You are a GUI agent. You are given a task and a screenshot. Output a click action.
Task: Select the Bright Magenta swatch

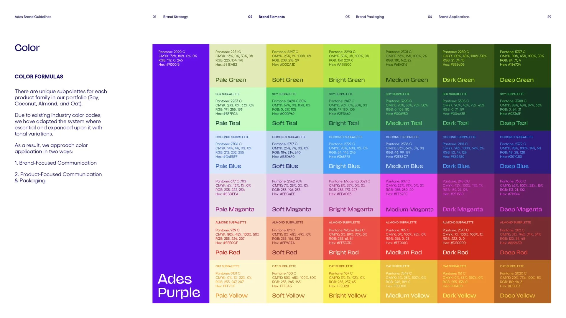click(352, 195)
